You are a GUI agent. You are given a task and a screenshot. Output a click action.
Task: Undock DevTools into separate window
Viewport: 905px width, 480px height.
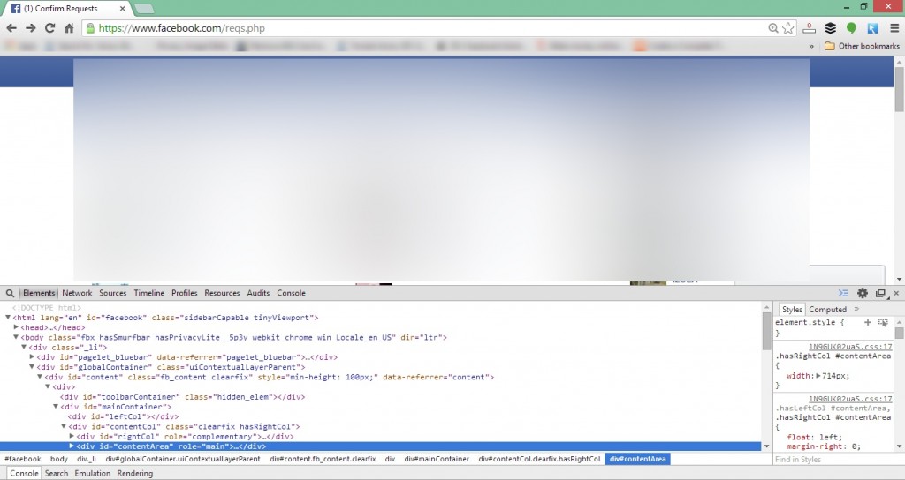(880, 293)
